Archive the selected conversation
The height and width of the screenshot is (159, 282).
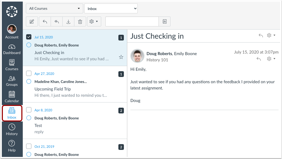(x=68, y=22)
